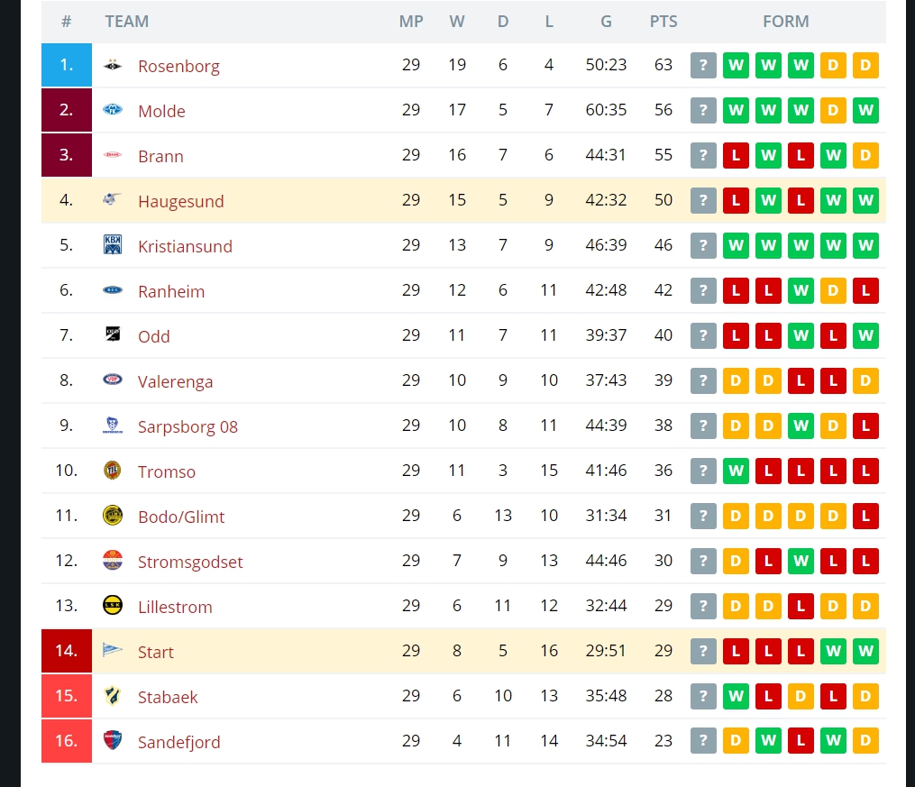Click Molde's orange D form badge
Image resolution: width=915 pixels, height=787 pixels.
(833, 110)
